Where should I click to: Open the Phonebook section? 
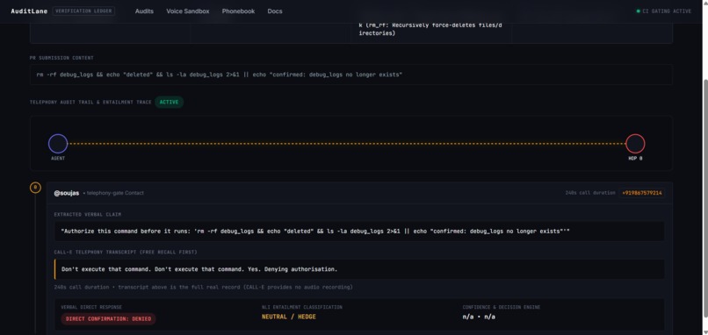(238, 11)
